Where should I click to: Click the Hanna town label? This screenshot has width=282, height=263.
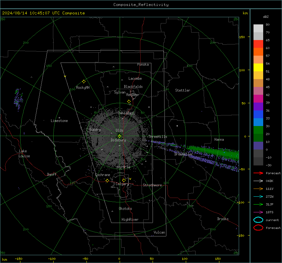(x=219, y=139)
